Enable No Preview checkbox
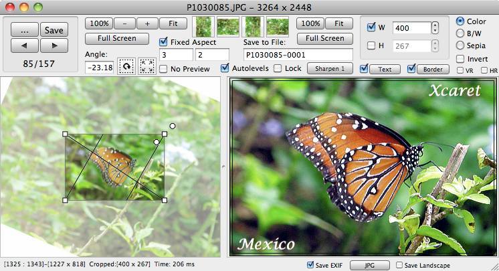This screenshot has width=499, height=271. point(163,69)
